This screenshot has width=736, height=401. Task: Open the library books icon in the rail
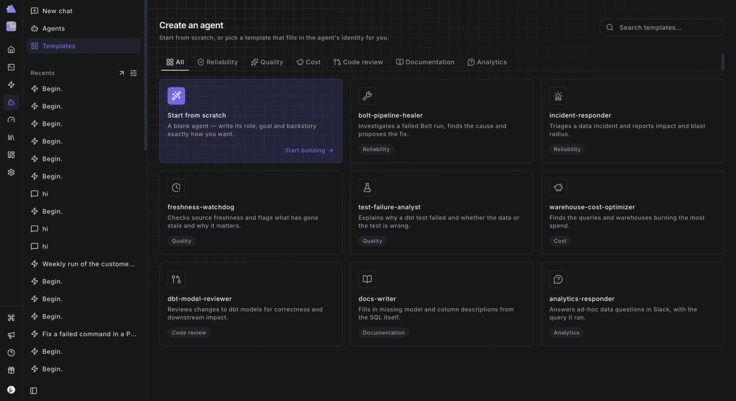11,137
